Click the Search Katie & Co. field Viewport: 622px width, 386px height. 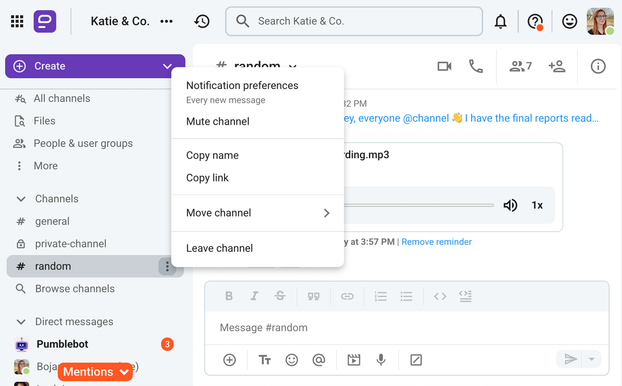[354, 21]
